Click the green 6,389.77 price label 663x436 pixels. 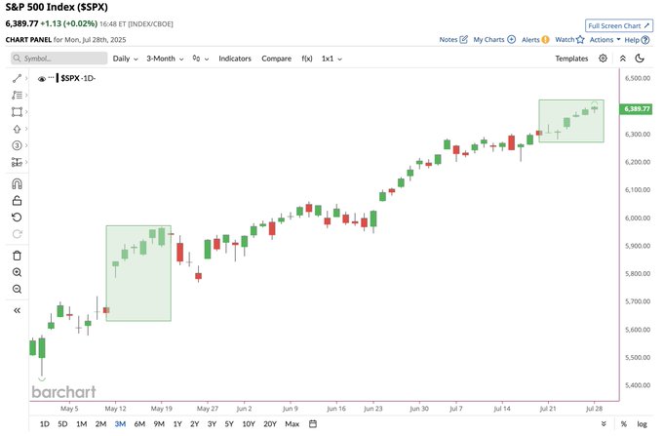tap(637, 108)
